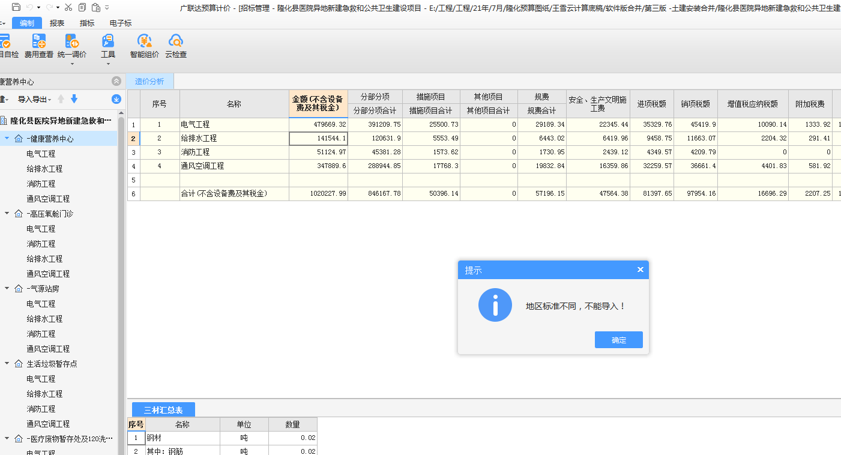
Task: Click the total amount cell 1020227.99
Action: coord(318,193)
